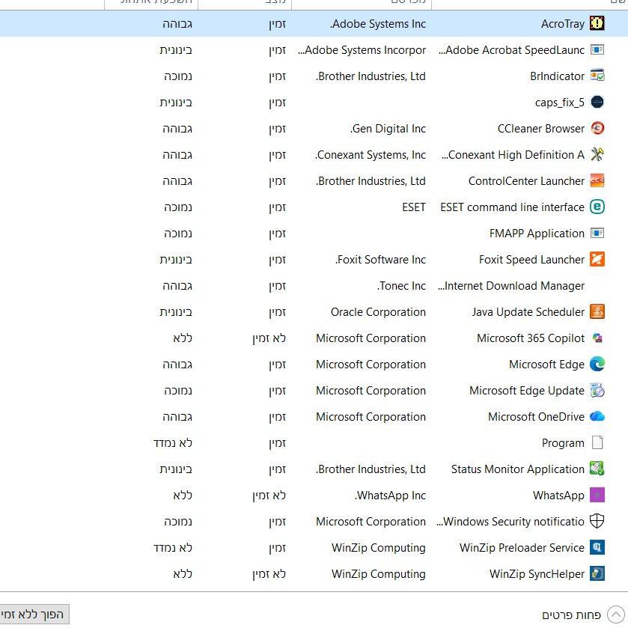The width and height of the screenshot is (628, 637).
Task: Click the caps_fix_5 entry name
Action: point(559,103)
